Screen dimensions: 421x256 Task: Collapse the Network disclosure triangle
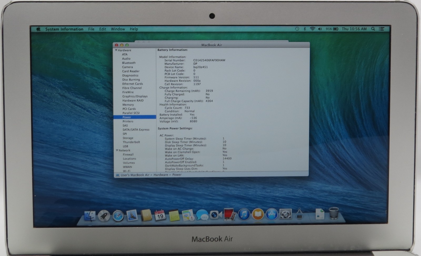coord(117,150)
